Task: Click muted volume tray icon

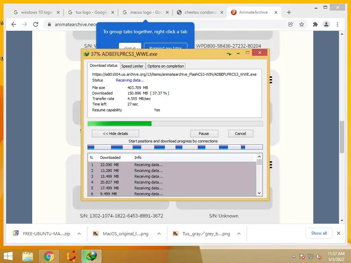Action: pyautogui.click(x=319, y=256)
